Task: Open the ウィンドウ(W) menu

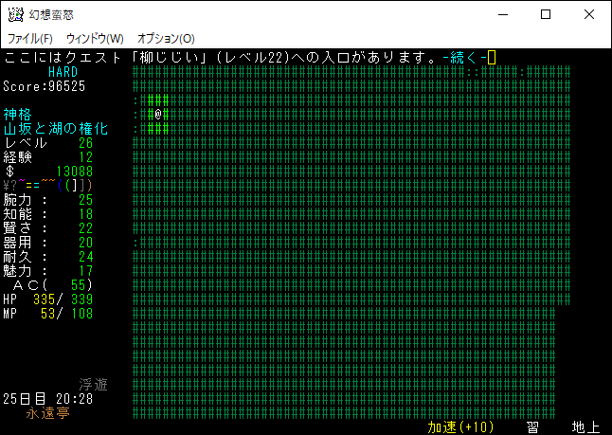Action: pyautogui.click(x=95, y=39)
